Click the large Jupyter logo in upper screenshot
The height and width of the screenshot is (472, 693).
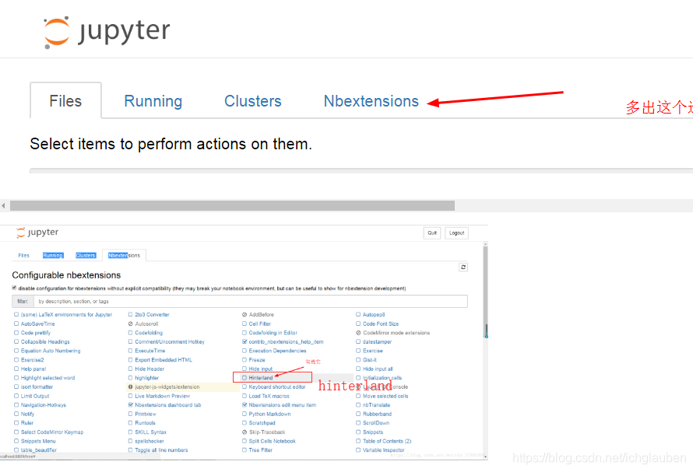coord(107,32)
